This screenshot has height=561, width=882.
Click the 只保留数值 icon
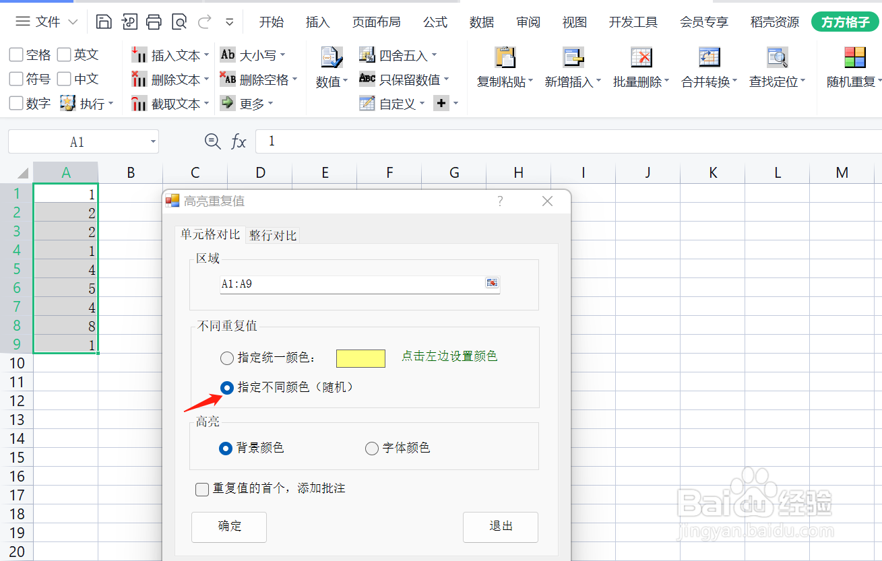(367, 79)
